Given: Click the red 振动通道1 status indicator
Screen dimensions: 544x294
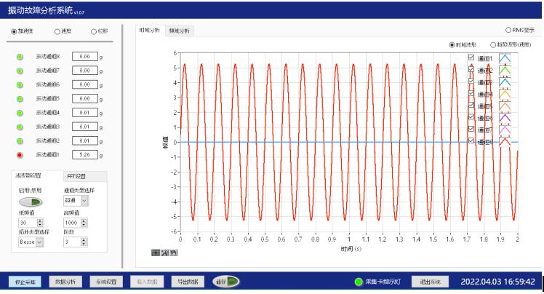Looking at the screenshot, I should 20,154.
